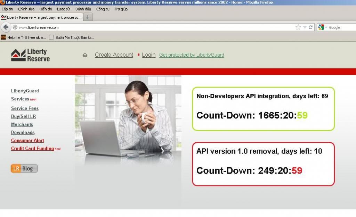This screenshot has height=217, width=356.
Task: Open the 'Đánh dấu' bookmarks menu
Action: (83, 9)
